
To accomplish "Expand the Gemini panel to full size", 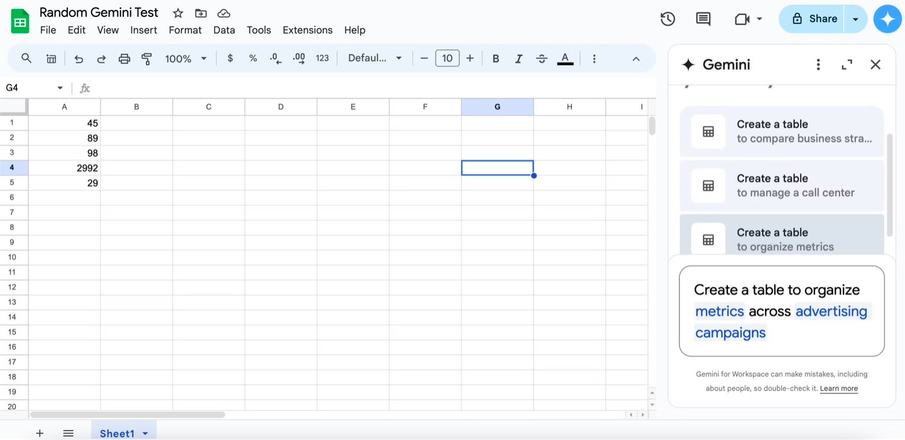I will coord(847,65).
